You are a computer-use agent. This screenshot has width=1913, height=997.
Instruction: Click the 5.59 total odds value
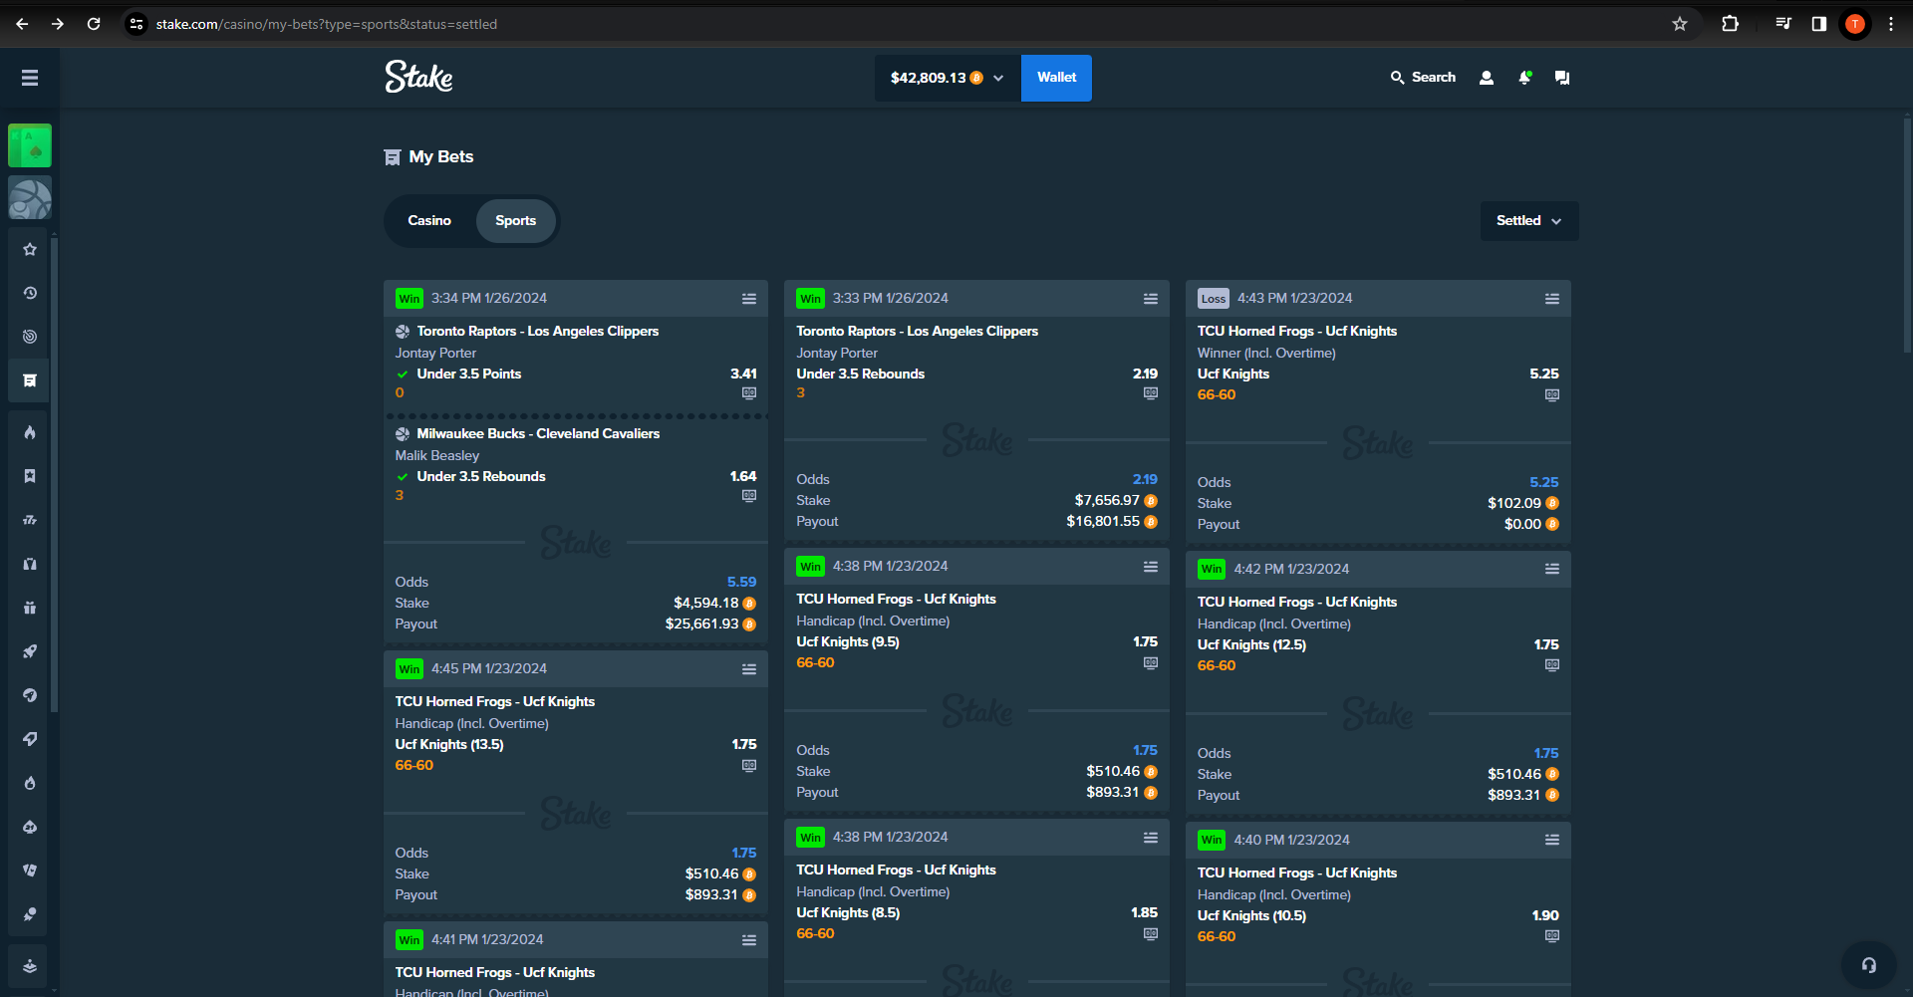pyautogui.click(x=741, y=583)
